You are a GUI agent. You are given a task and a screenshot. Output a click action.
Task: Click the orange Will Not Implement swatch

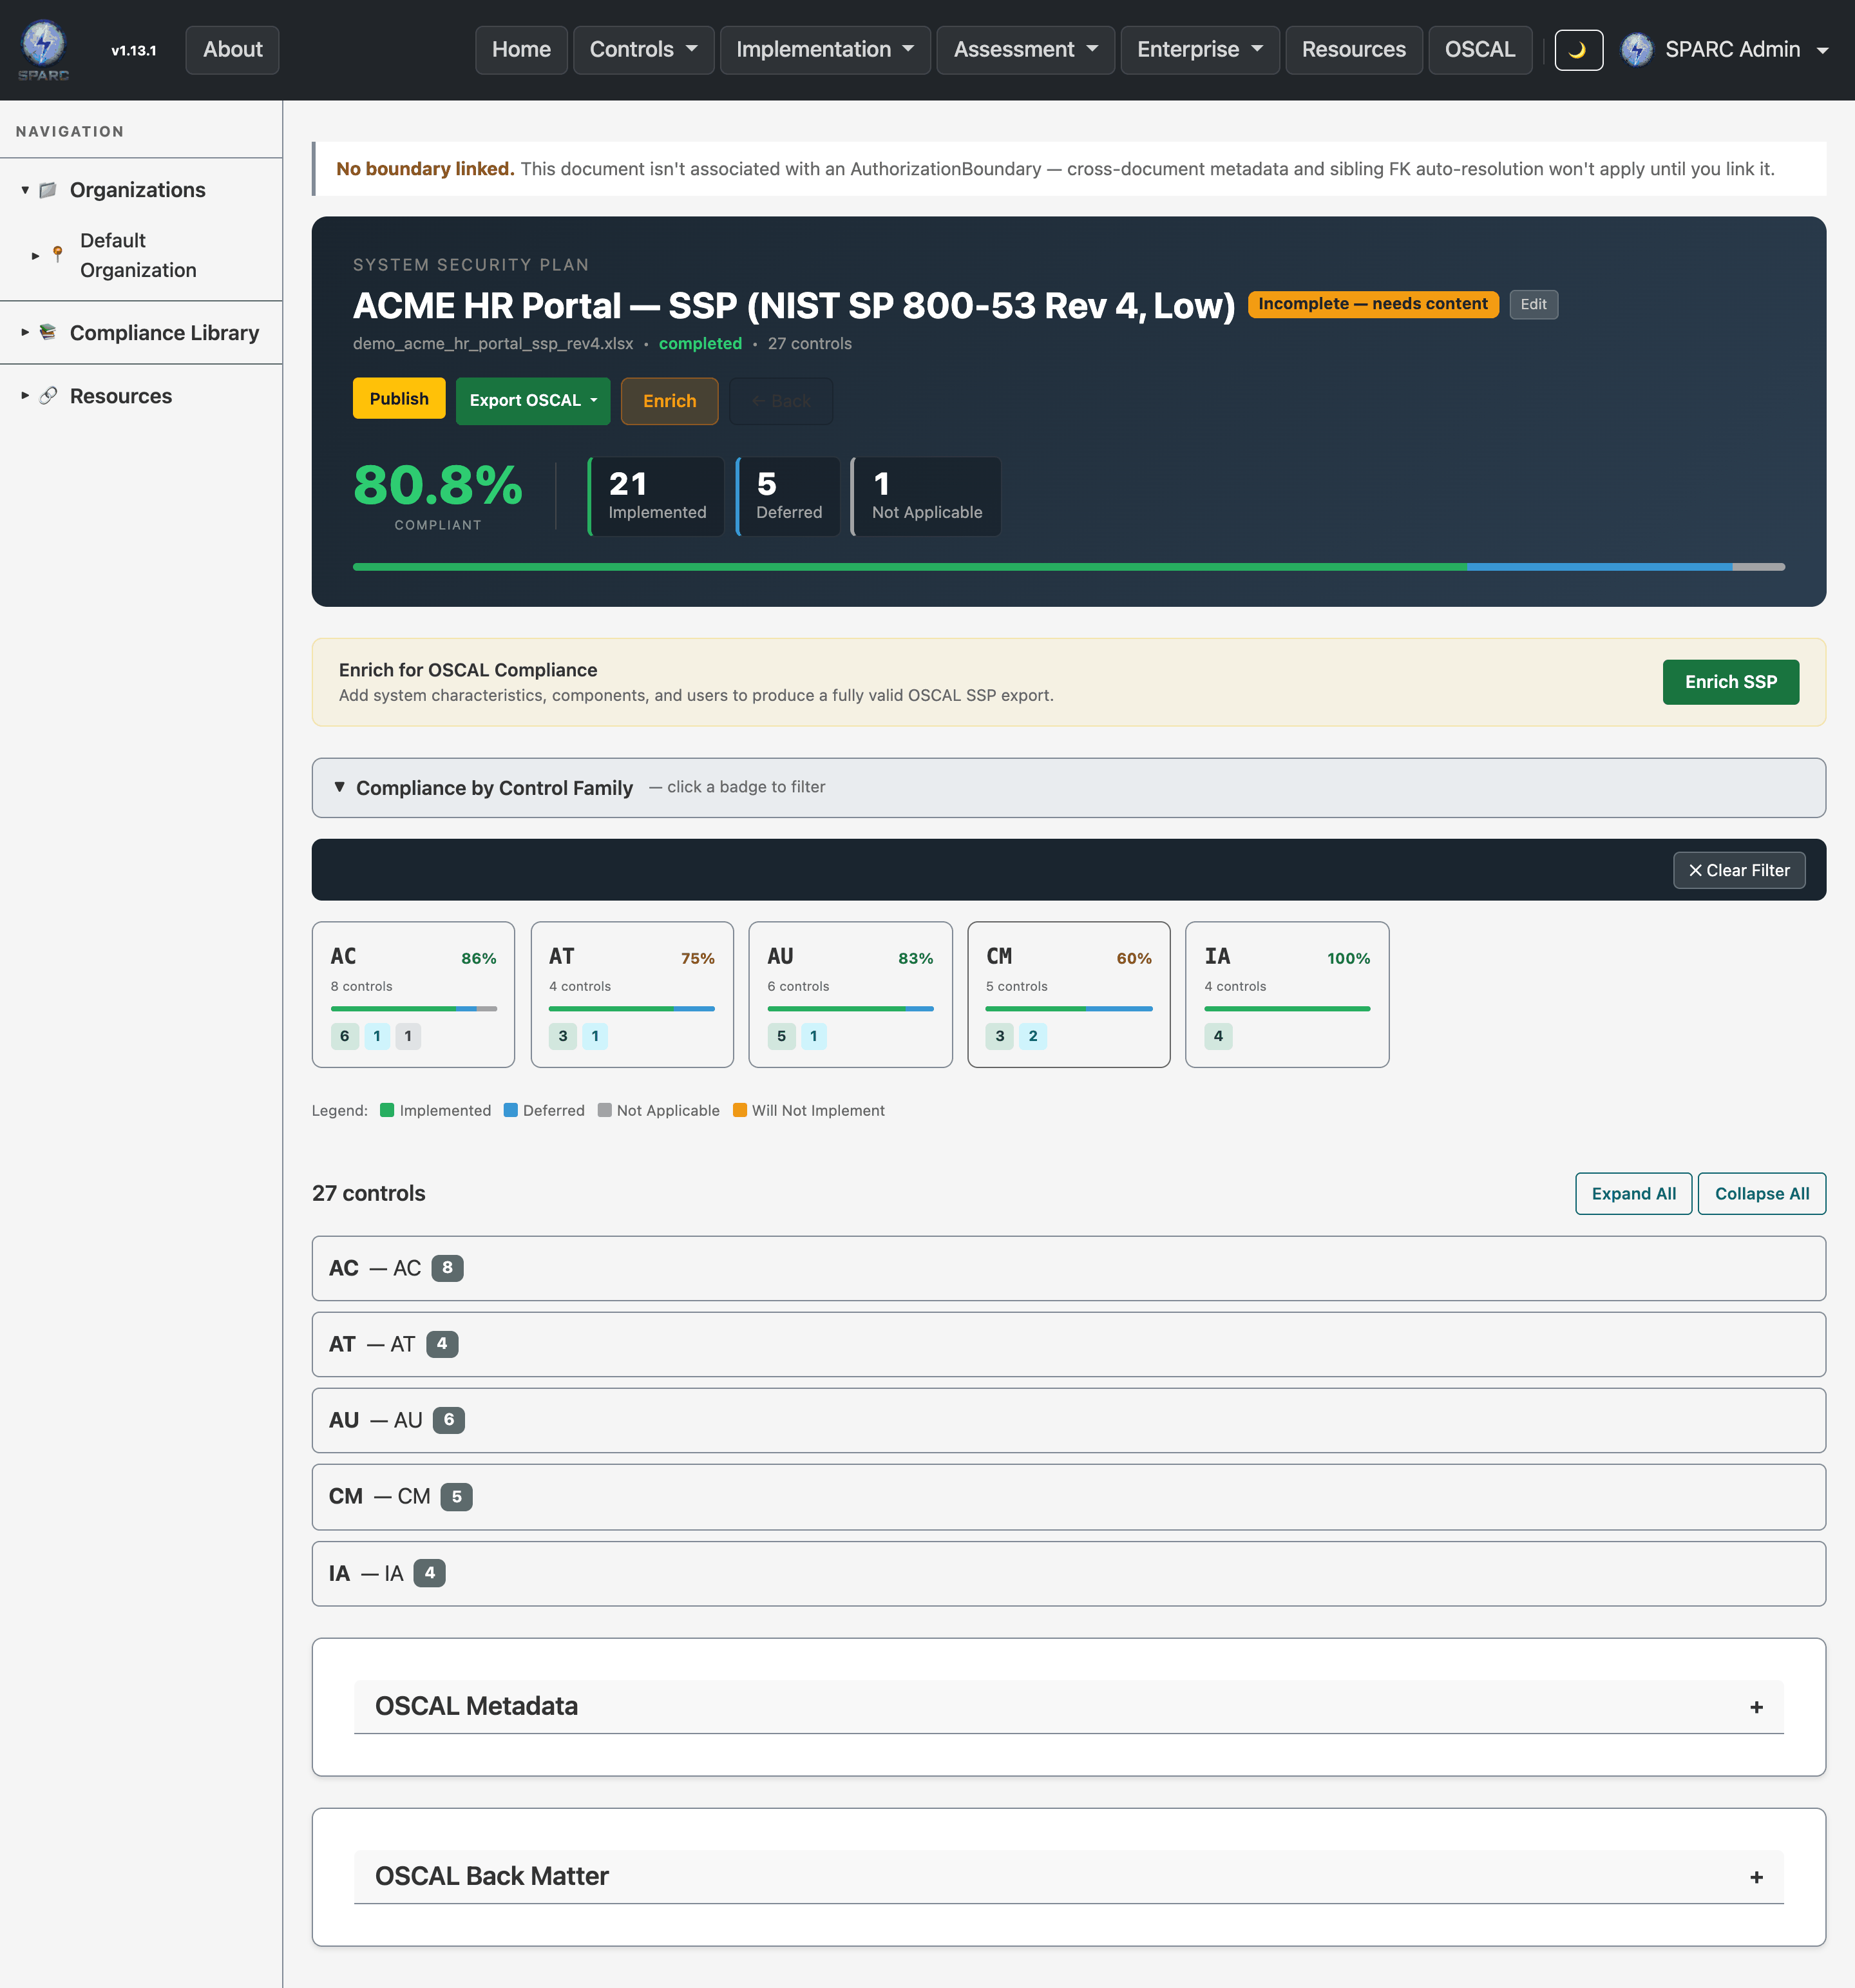739,1110
